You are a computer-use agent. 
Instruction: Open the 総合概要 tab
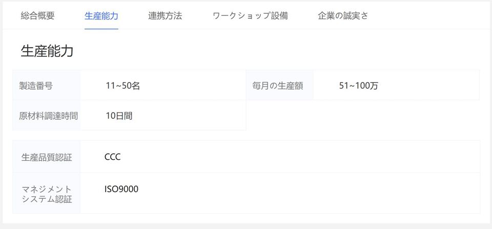pyautogui.click(x=37, y=16)
